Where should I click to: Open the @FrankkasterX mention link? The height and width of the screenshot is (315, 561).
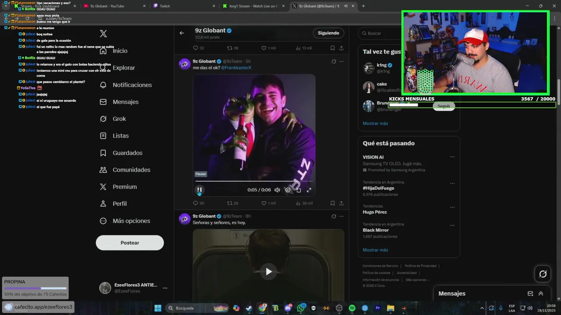[236, 68]
